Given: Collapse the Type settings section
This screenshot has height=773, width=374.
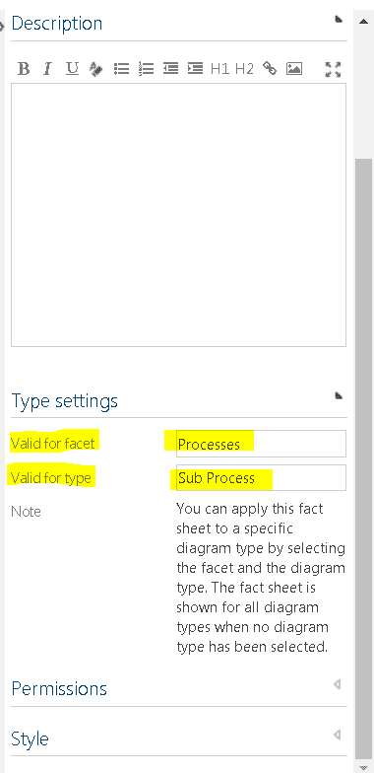Looking at the screenshot, I should click(x=339, y=396).
